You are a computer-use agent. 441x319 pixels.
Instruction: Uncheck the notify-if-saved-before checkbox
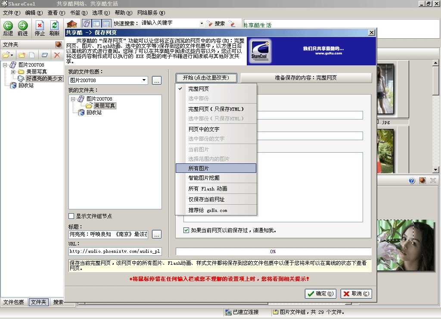(186, 230)
